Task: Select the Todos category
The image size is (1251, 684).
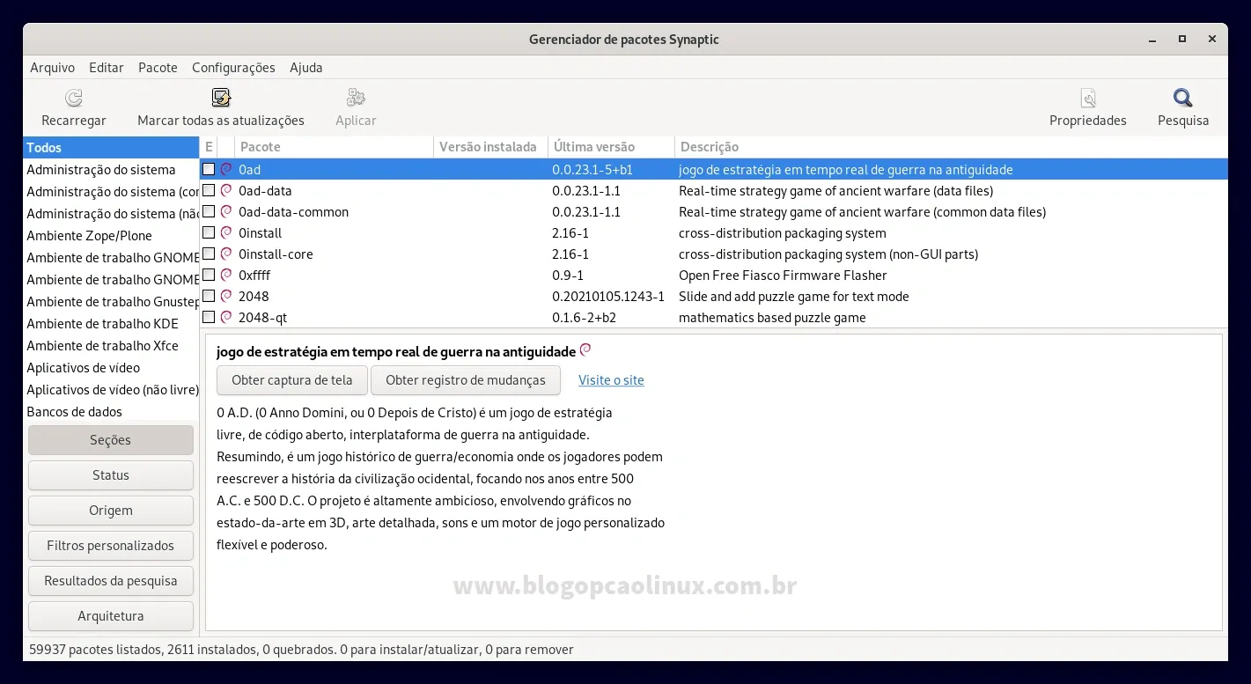Action: 112,148
